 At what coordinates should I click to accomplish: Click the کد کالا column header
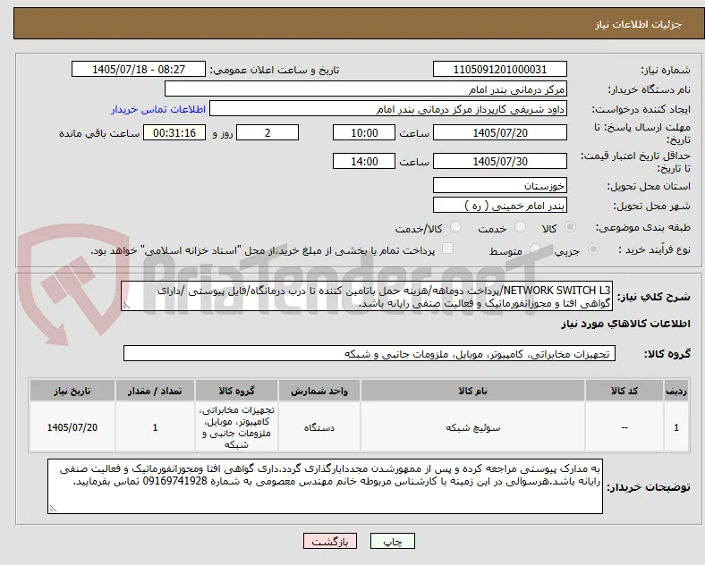click(x=624, y=391)
